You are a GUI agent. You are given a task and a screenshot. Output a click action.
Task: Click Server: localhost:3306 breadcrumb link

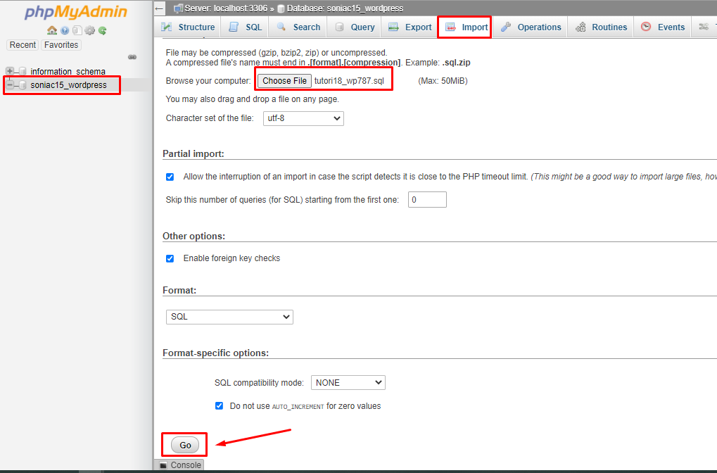coord(226,8)
